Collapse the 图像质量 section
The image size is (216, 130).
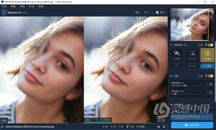[171, 45]
